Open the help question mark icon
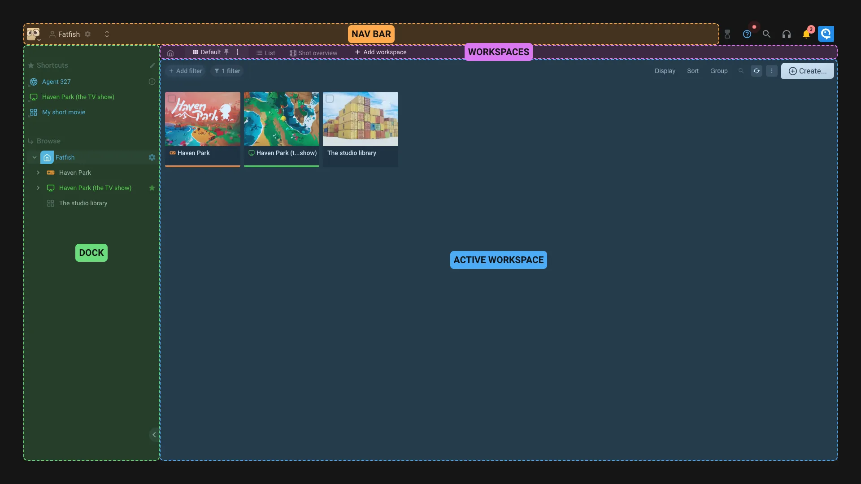This screenshot has width=861, height=484. [x=747, y=35]
